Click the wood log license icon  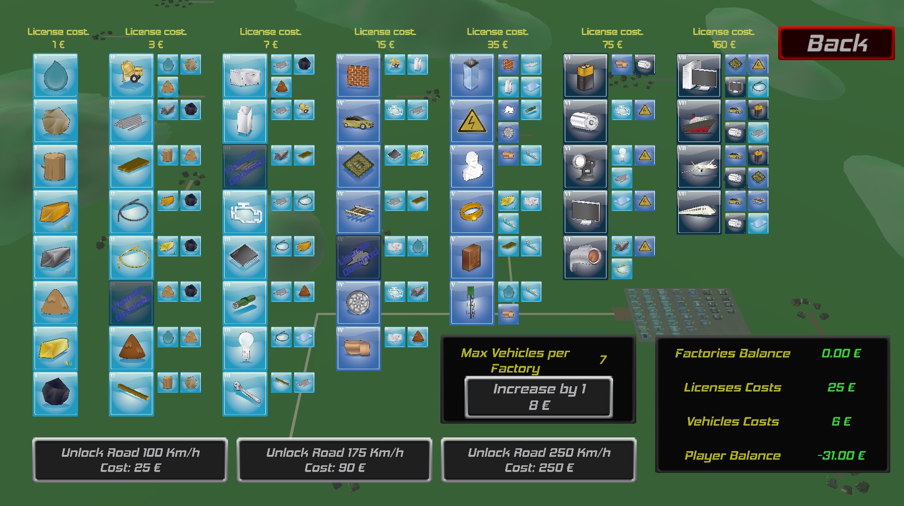pyautogui.click(x=55, y=167)
